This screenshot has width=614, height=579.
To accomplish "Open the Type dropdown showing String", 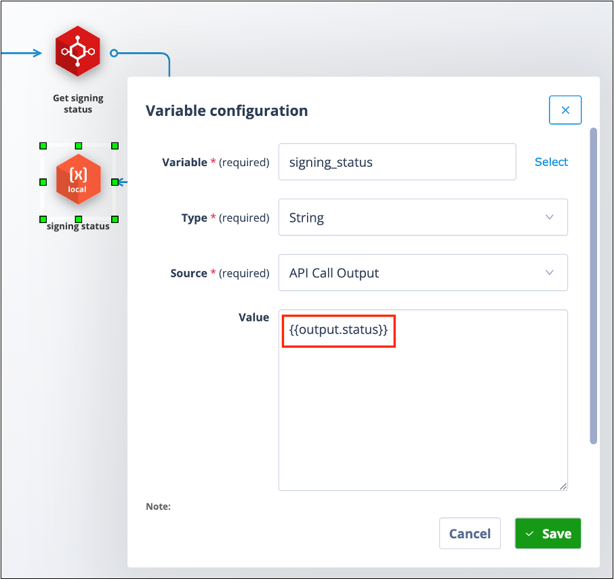I will click(423, 218).
